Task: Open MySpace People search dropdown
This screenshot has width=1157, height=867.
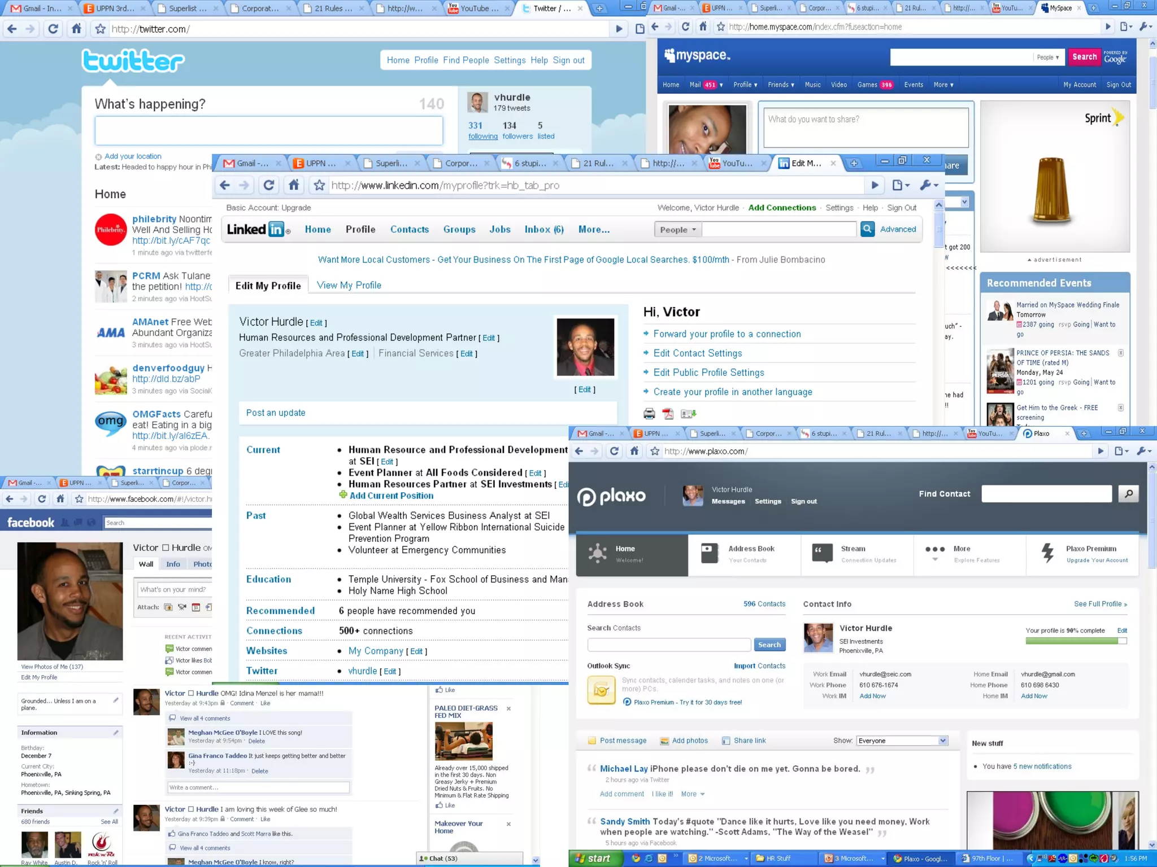Action: pos(1048,57)
